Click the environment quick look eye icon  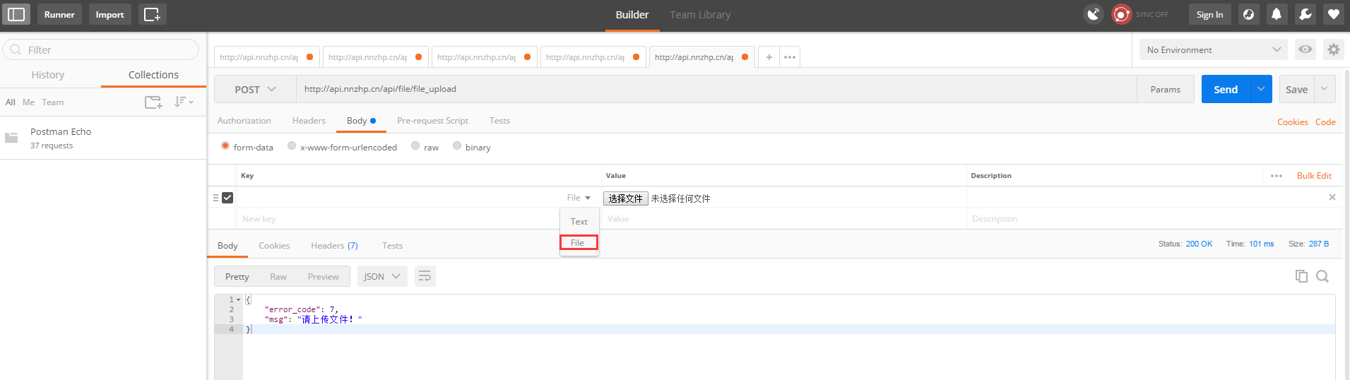(x=1305, y=49)
